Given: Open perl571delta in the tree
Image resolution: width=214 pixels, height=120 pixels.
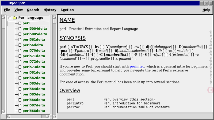Looking at the screenshot, I should pyautogui.click(x=34, y=56).
